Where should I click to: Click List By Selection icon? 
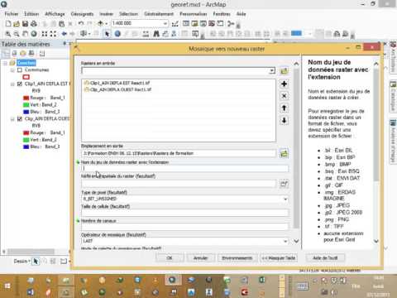click(31, 53)
